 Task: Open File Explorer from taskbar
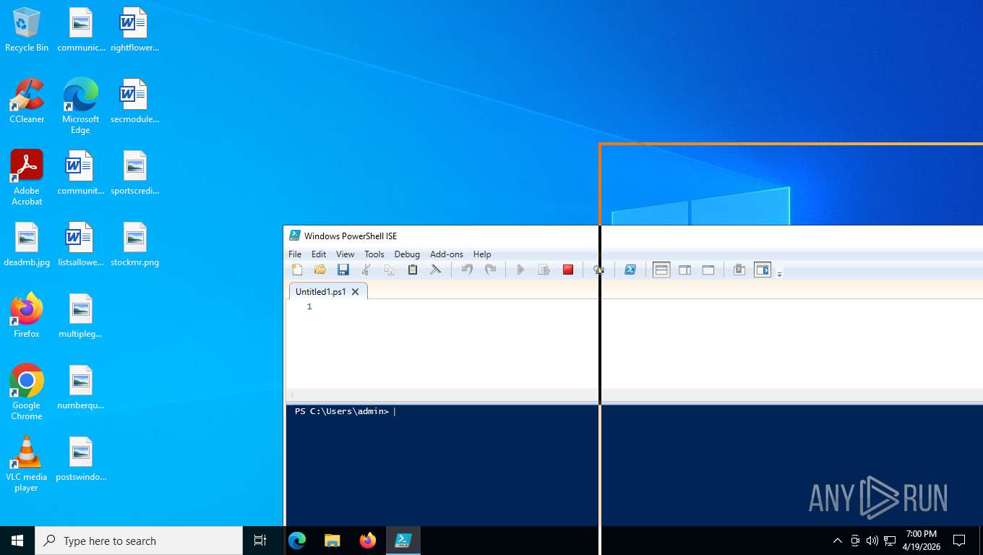click(x=332, y=541)
